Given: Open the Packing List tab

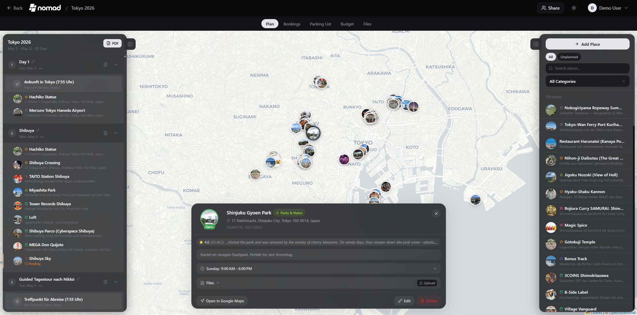Looking at the screenshot, I should point(320,24).
